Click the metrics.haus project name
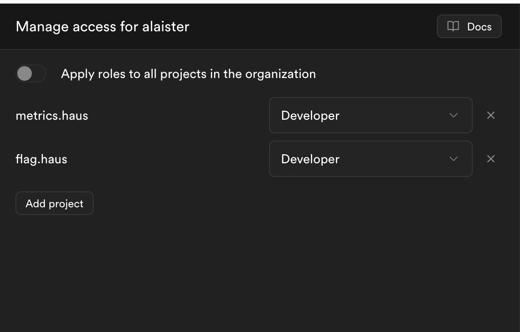The width and height of the screenshot is (520, 332). (x=52, y=116)
